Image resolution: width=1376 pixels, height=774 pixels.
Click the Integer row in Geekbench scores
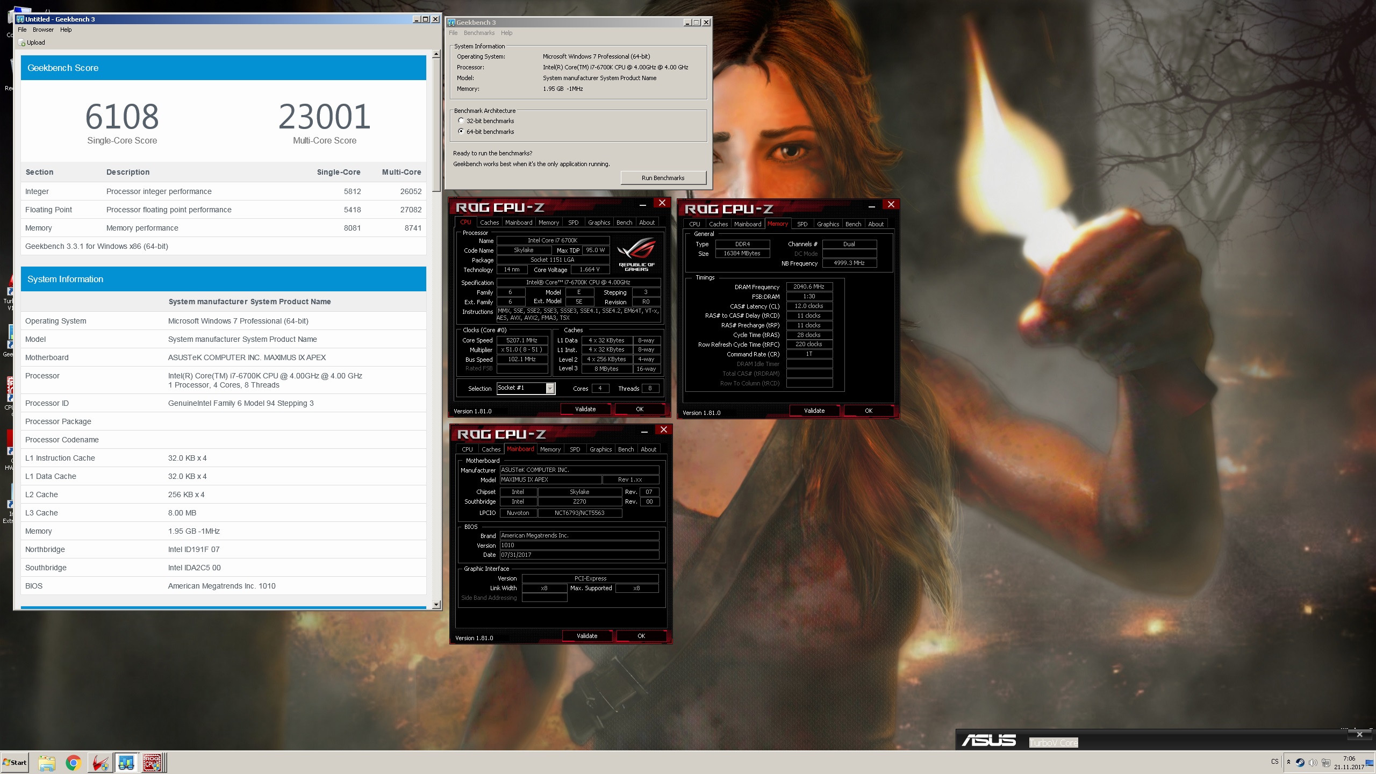coord(224,191)
